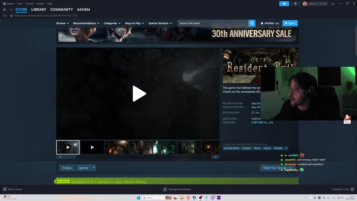Click the Steam taskbar icon
This screenshot has width=357, height=201.
click(x=194, y=198)
